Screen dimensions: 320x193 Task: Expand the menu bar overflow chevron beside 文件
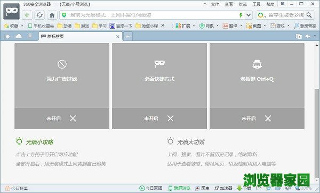tap(205, 4)
